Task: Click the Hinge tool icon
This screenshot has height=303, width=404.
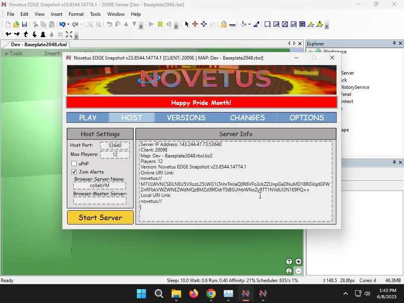Action: 311,24
